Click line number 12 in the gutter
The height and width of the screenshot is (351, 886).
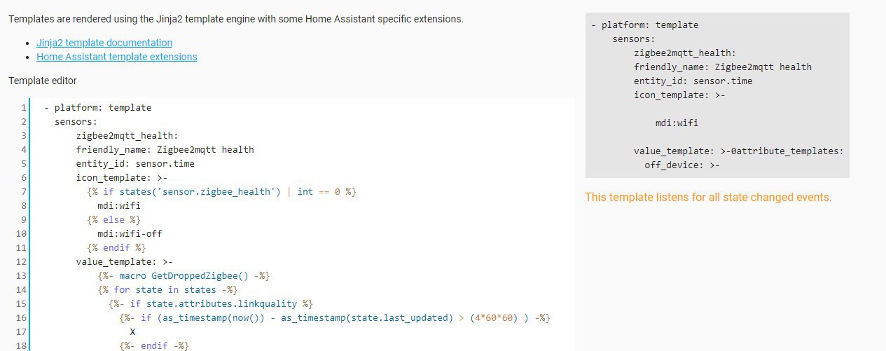pyautogui.click(x=21, y=262)
